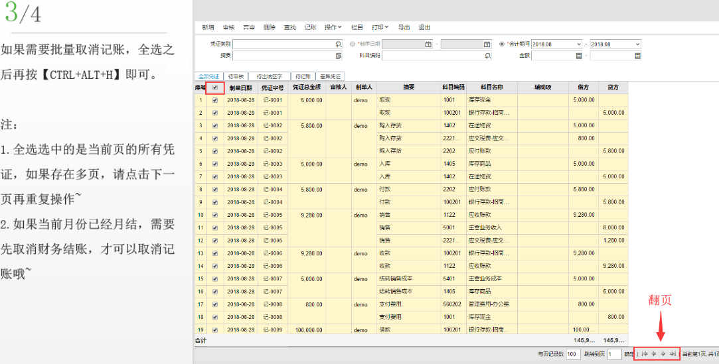The height and width of the screenshot is (364, 719).
Task: Click the 借方 column header
Action: (x=584, y=88)
